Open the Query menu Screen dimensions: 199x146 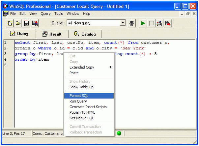click(x=45, y=14)
